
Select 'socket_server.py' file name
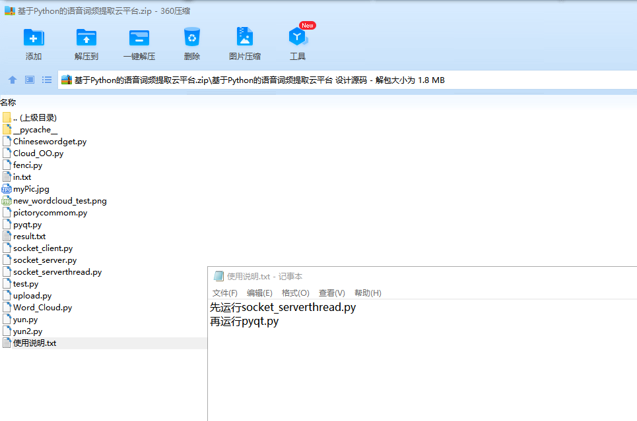tap(45, 260)
